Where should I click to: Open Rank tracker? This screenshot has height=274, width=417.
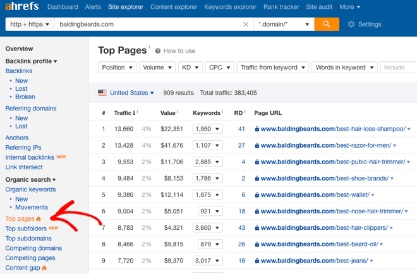tap(281, 7)
